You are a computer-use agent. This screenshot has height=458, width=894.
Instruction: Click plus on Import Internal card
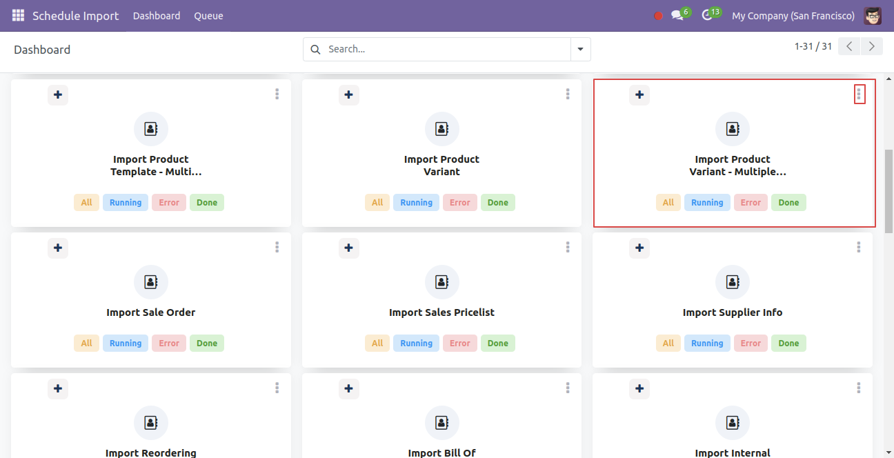pyautogui.click(x=639, y=388)
